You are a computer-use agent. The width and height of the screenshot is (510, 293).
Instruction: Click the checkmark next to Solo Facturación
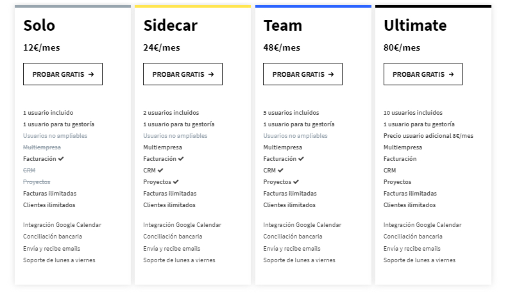pyautogui.click(x=61, y=159)
